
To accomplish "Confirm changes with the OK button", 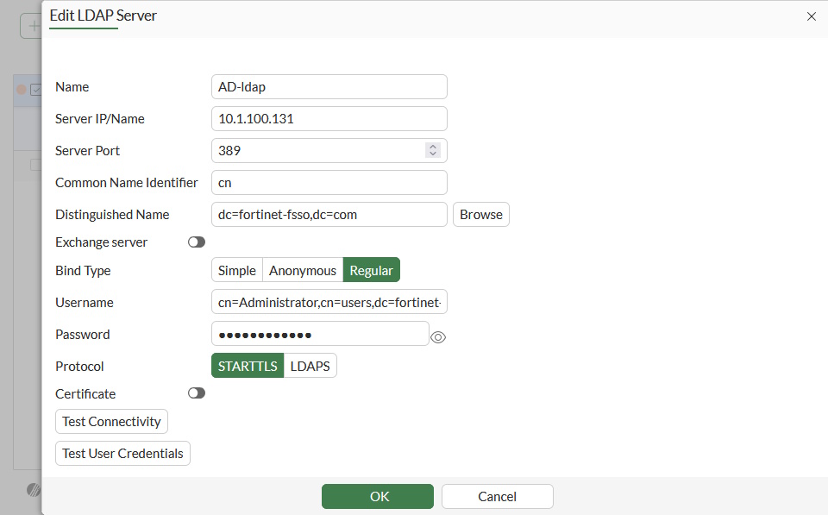I will 378,496.
